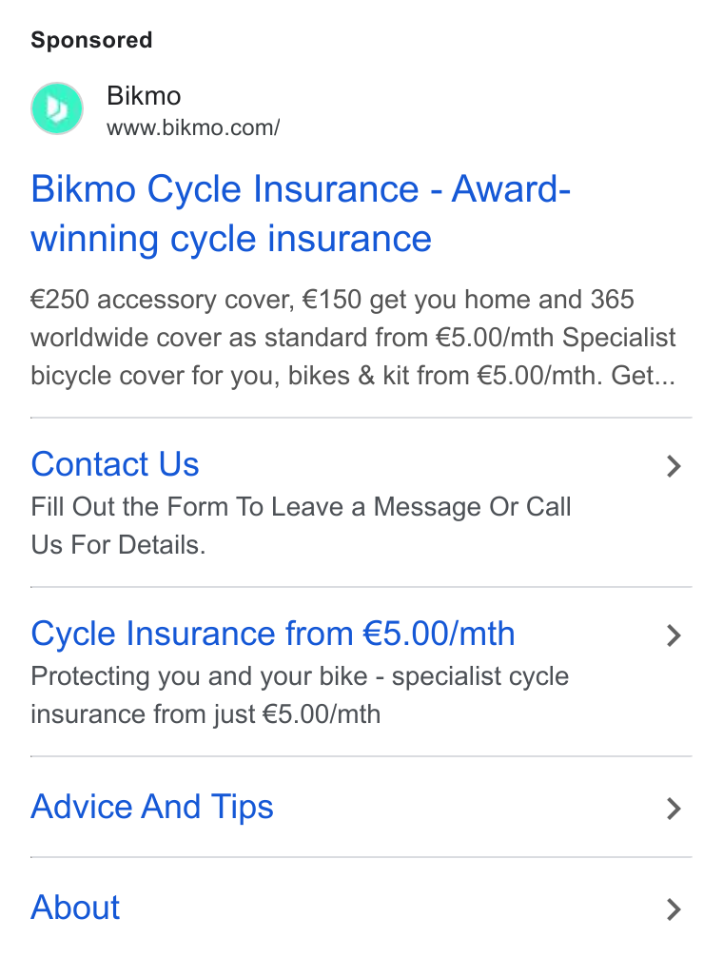Click 'Us For Details.' text under Contact Us

click(118, 544)
